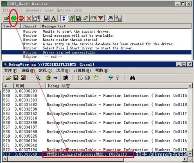Click the magnifier capture icon in DebugView
This screenshot has height=163, width=194.
tap(38, 78)
